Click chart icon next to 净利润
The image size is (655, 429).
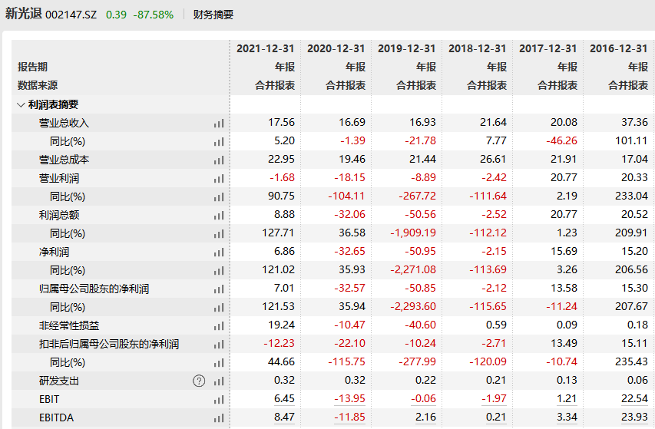click(x=219, y=252)
